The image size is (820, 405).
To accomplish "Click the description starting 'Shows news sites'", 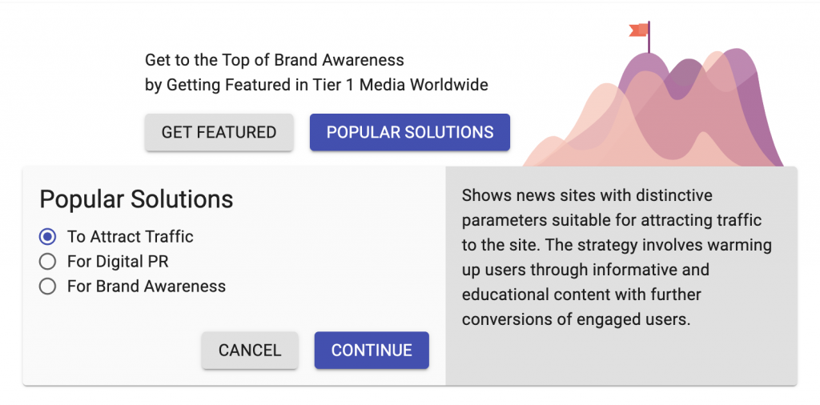I will pyautogui.click(x=617, y=257).
